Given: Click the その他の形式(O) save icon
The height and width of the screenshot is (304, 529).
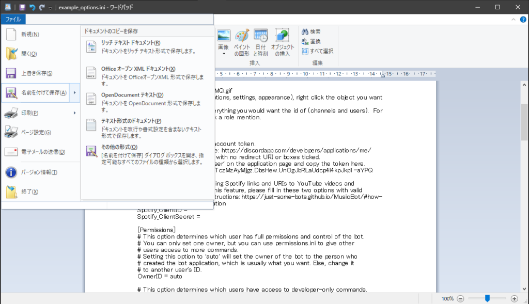Looking at the screenshot, I should click(91, 151).
